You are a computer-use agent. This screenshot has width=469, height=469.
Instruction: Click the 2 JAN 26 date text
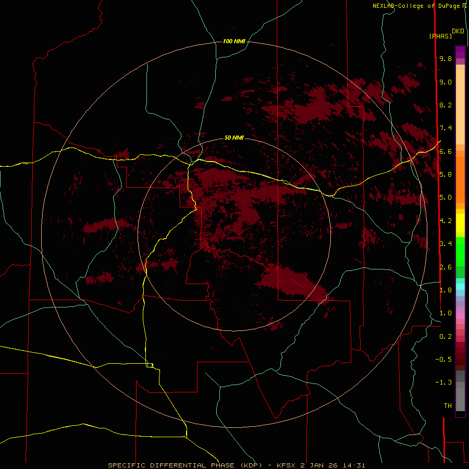(319, 465)
